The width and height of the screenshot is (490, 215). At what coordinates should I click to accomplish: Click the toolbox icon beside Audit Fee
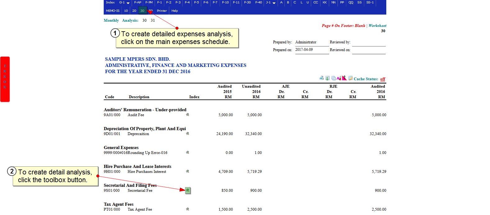pyautogui.click(x=188, y=115)
